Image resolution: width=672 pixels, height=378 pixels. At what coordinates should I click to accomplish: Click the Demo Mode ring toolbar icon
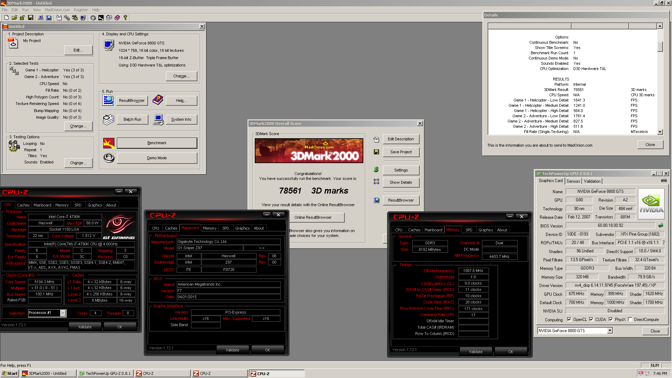click(93, 17)
